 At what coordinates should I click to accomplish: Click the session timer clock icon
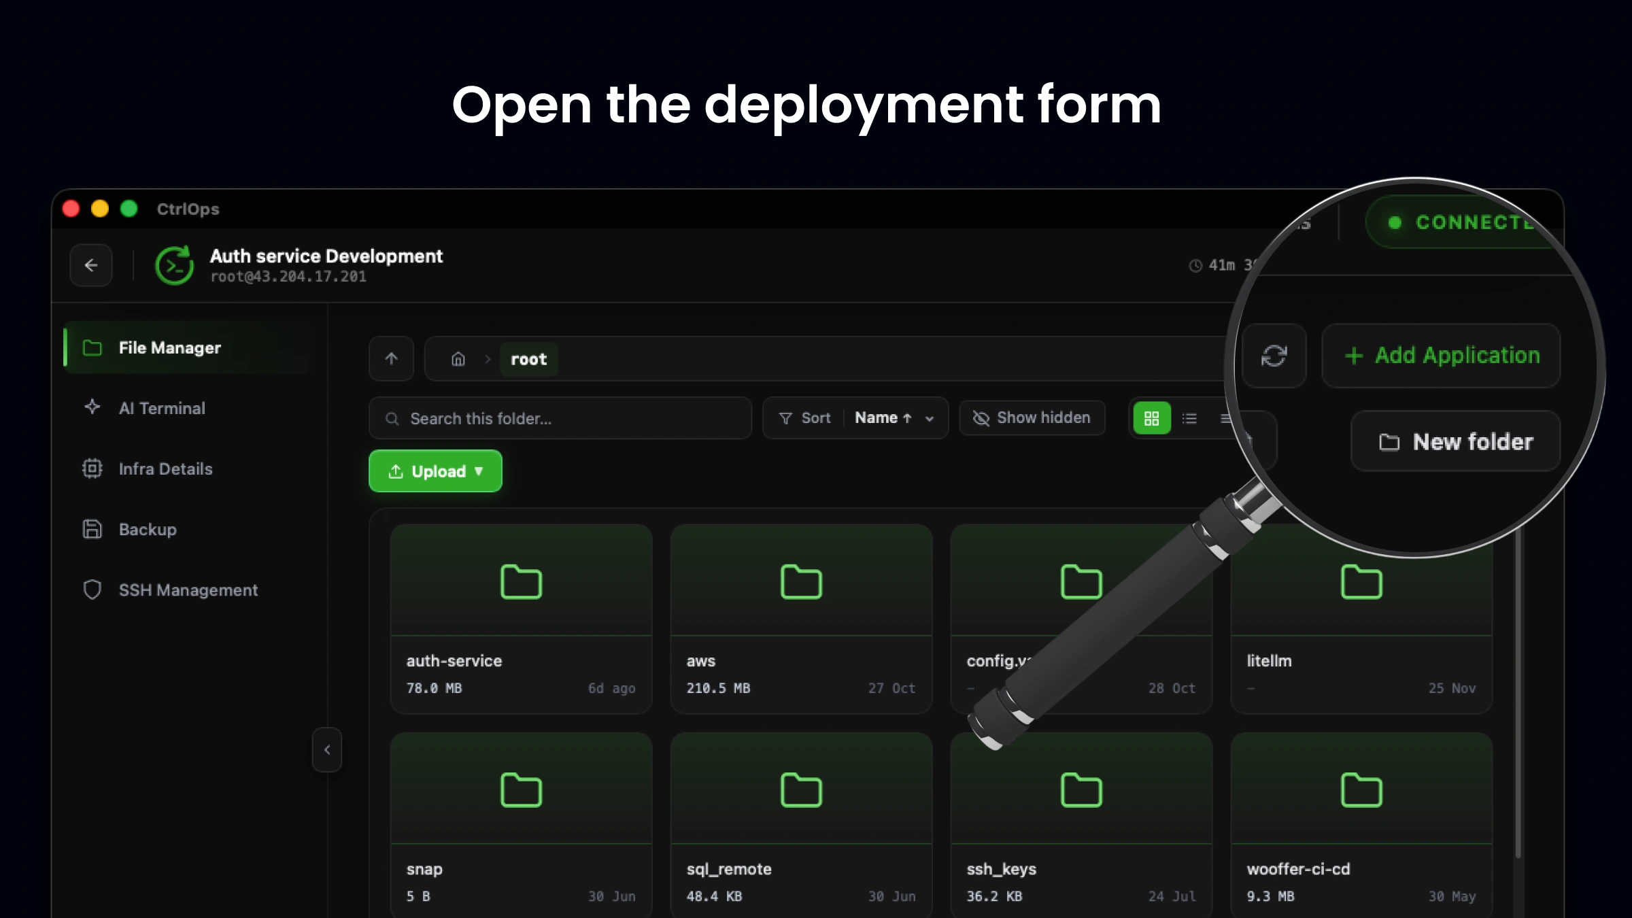pos(1195,266)
